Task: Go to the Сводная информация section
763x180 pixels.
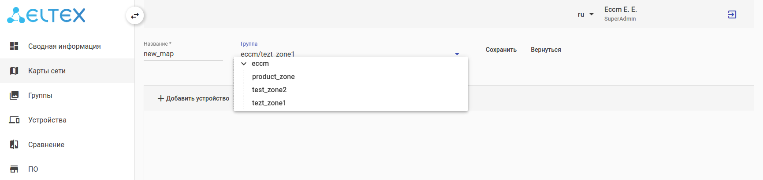Action: [64, 46]
